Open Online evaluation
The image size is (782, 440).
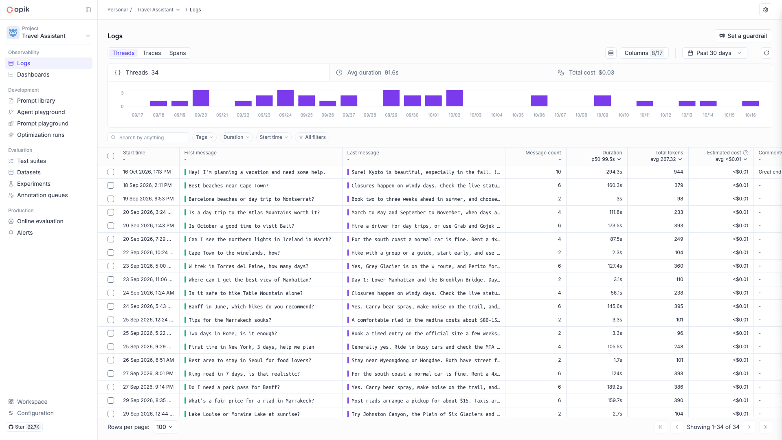coord(49,221)
